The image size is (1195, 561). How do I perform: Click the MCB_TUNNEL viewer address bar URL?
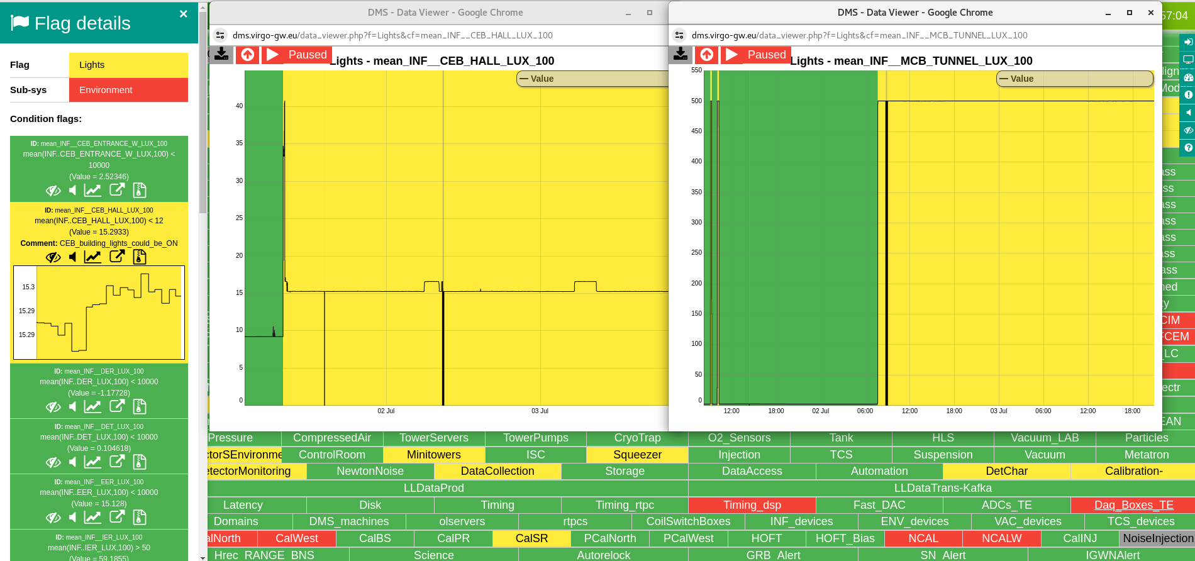859,35
